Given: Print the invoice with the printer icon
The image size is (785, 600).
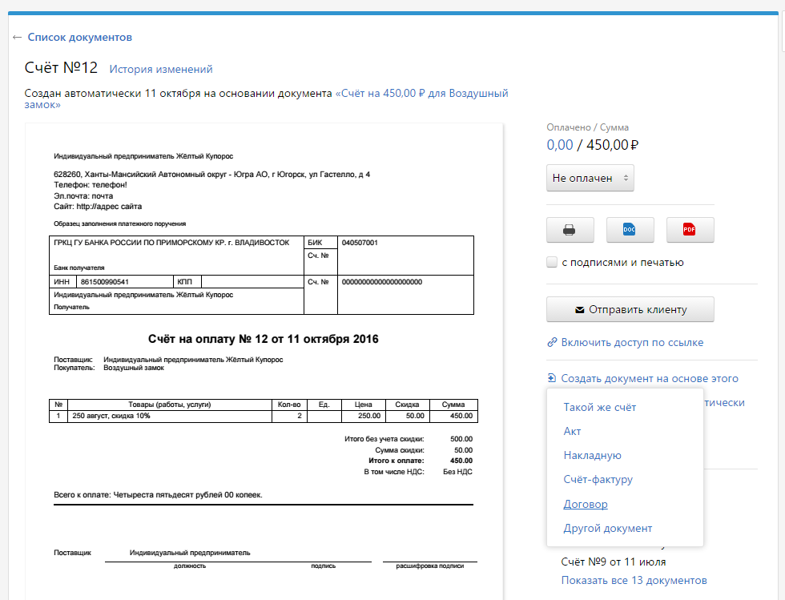Looking at the screenshot, I should tap(570, 230).
